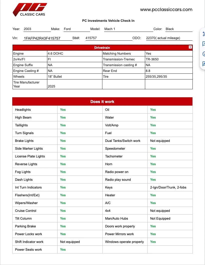Click the PC Classic Cars logo
The height and width of the screenshot is (265, 205).
(x=30, y=10)
